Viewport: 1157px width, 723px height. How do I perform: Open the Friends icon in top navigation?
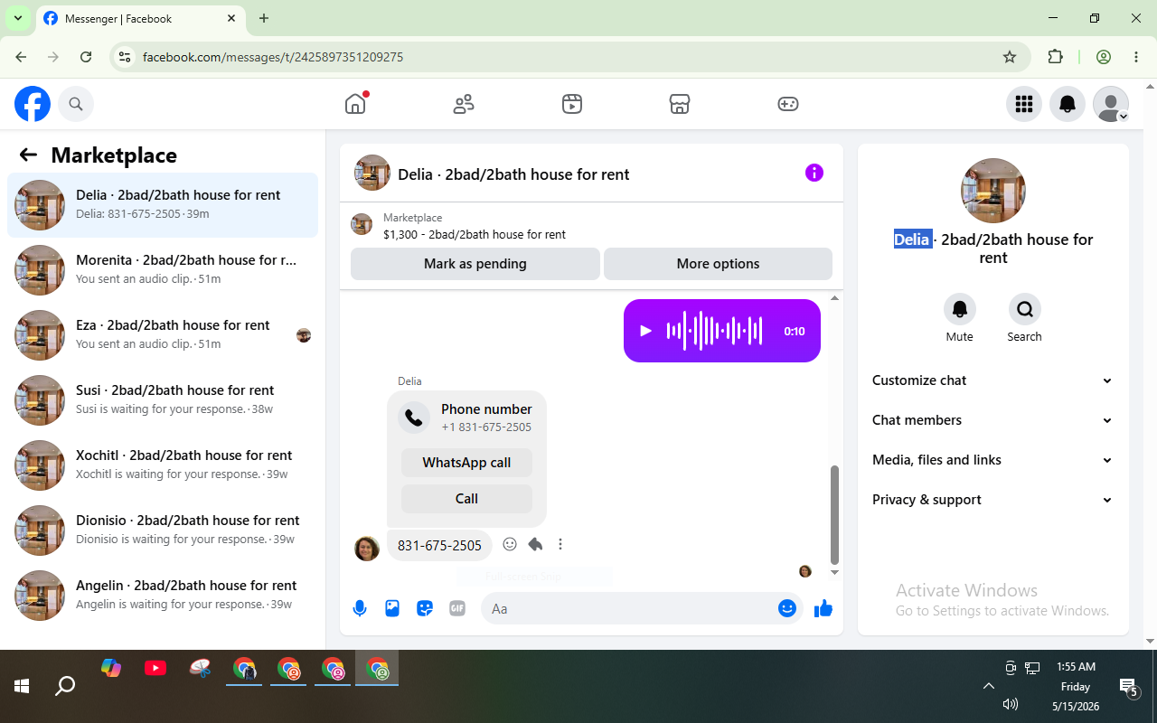coord(464,104)
